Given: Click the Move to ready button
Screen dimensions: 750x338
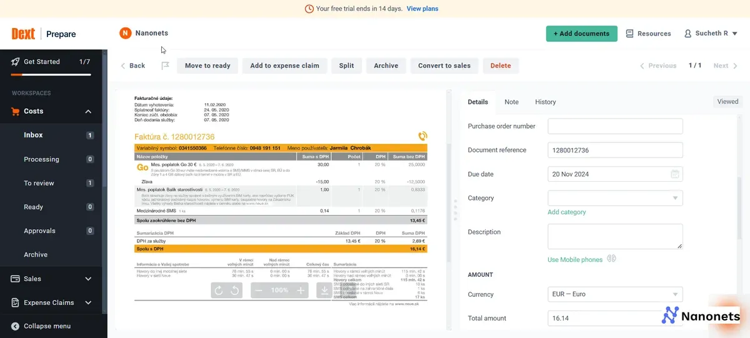Looking at the screenshot, I should [x=207, y=66].
